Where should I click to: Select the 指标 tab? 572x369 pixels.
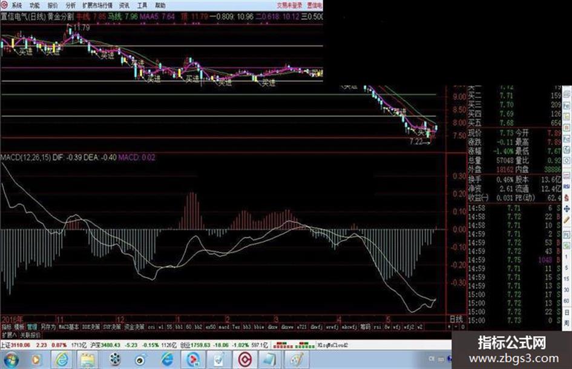pos(7,327)
